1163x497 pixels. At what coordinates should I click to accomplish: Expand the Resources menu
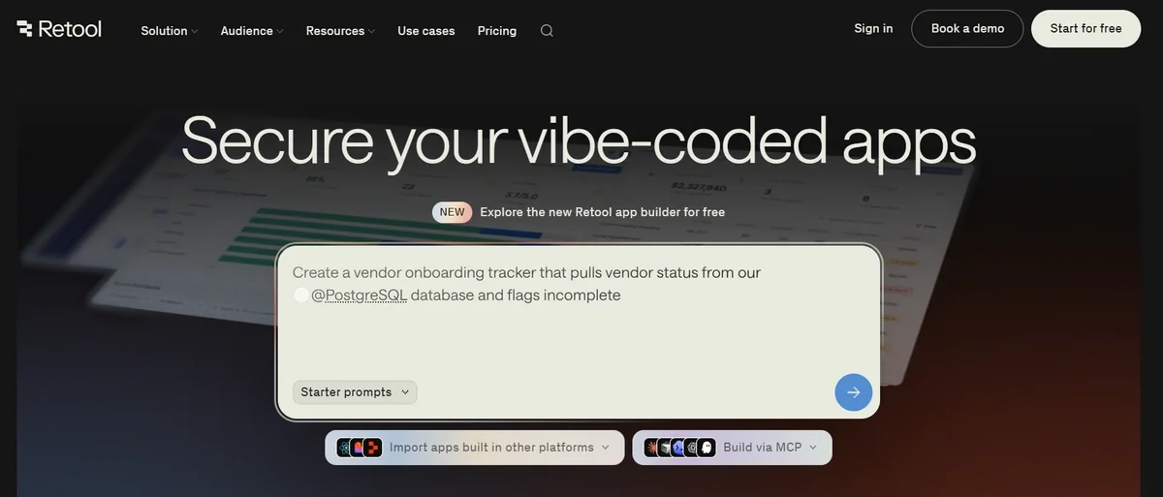[x=340, y=31]
